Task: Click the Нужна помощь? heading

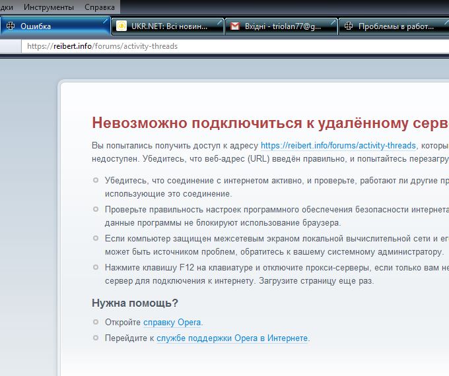Action: pos(135,303)
